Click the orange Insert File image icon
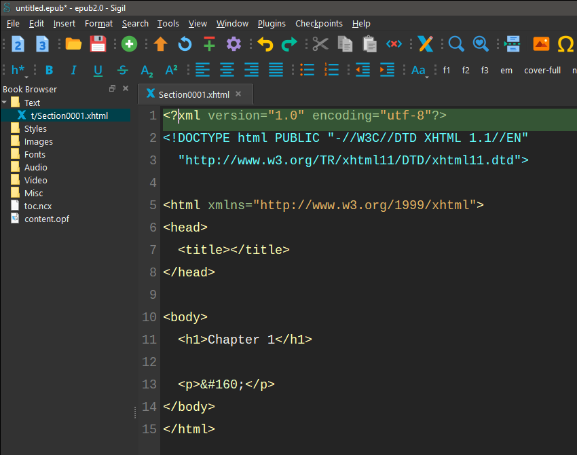 click(x=541, y=44)
